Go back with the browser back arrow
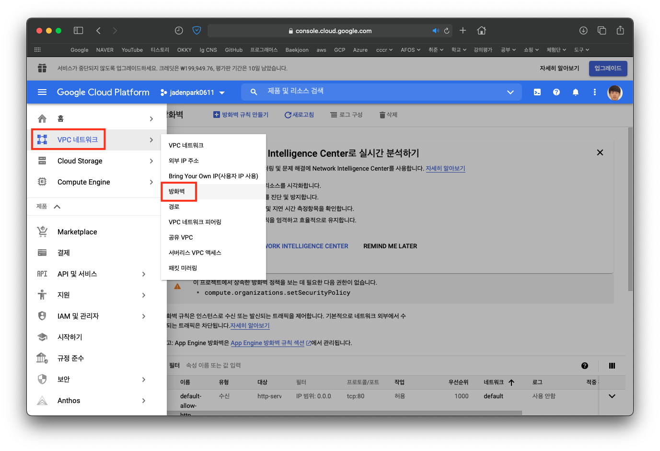Viewport: 660px width, 451px height. pyautogui.click(x=98, y=31)
